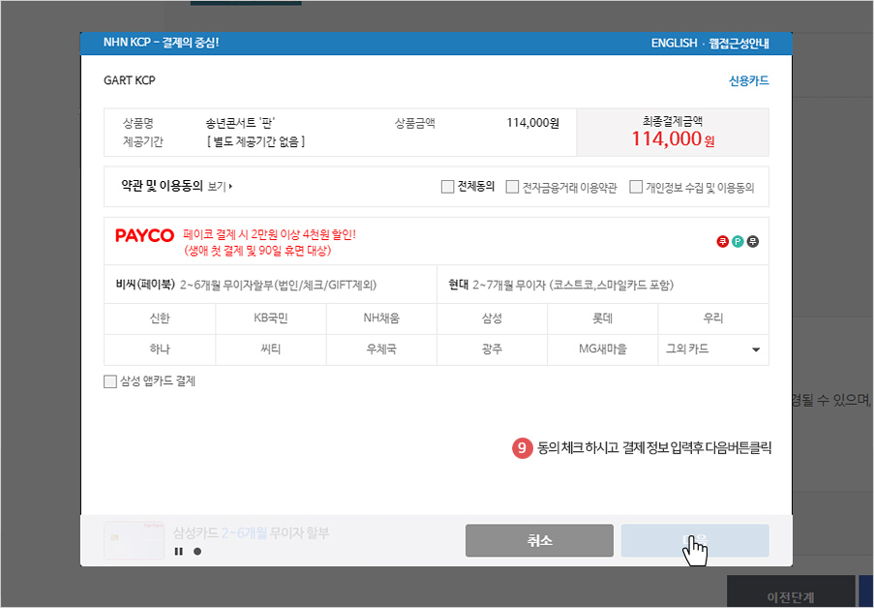Select the 신한 card option

coord(160,319)
